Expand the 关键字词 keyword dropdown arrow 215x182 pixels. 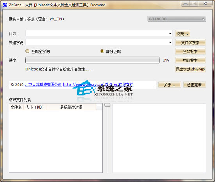[x=170, y=42]
